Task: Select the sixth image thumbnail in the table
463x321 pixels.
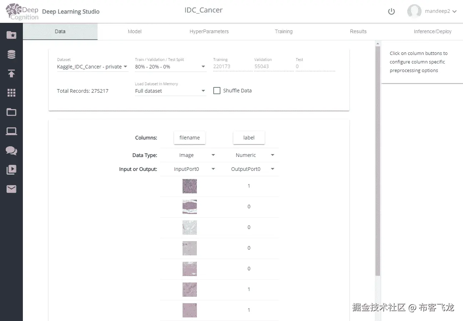Action: click(190, 290)
